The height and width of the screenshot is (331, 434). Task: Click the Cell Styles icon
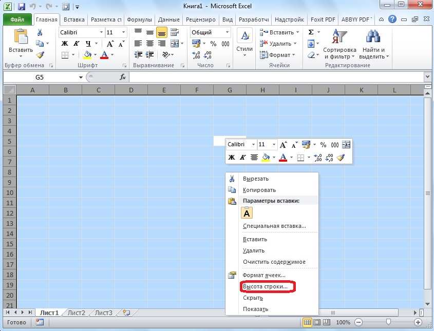tap(244, 38)
